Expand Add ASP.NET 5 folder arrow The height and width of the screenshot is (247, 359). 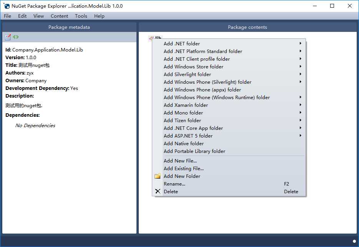[301, 136]
